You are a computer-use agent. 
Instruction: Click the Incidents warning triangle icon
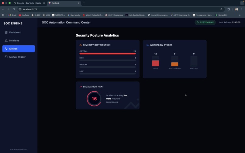tap(6, 40)
